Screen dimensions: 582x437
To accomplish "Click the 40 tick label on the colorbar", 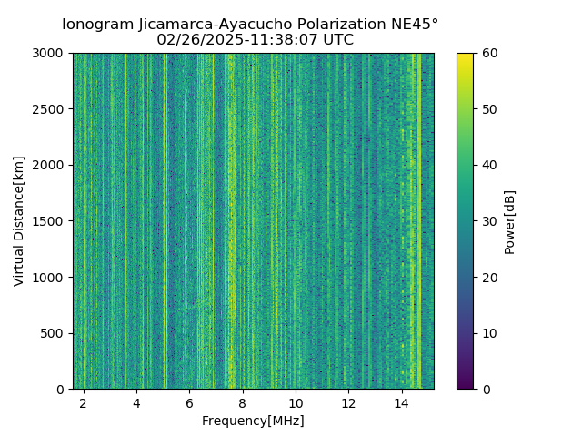I will pos(487,165).
